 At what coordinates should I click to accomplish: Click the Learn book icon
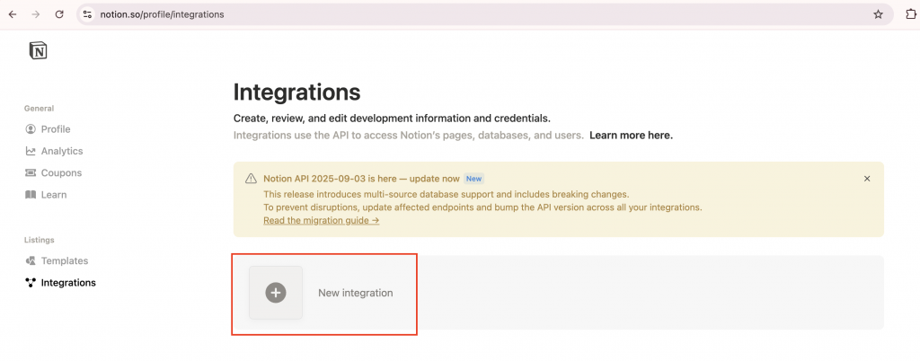tap(31, 195)
